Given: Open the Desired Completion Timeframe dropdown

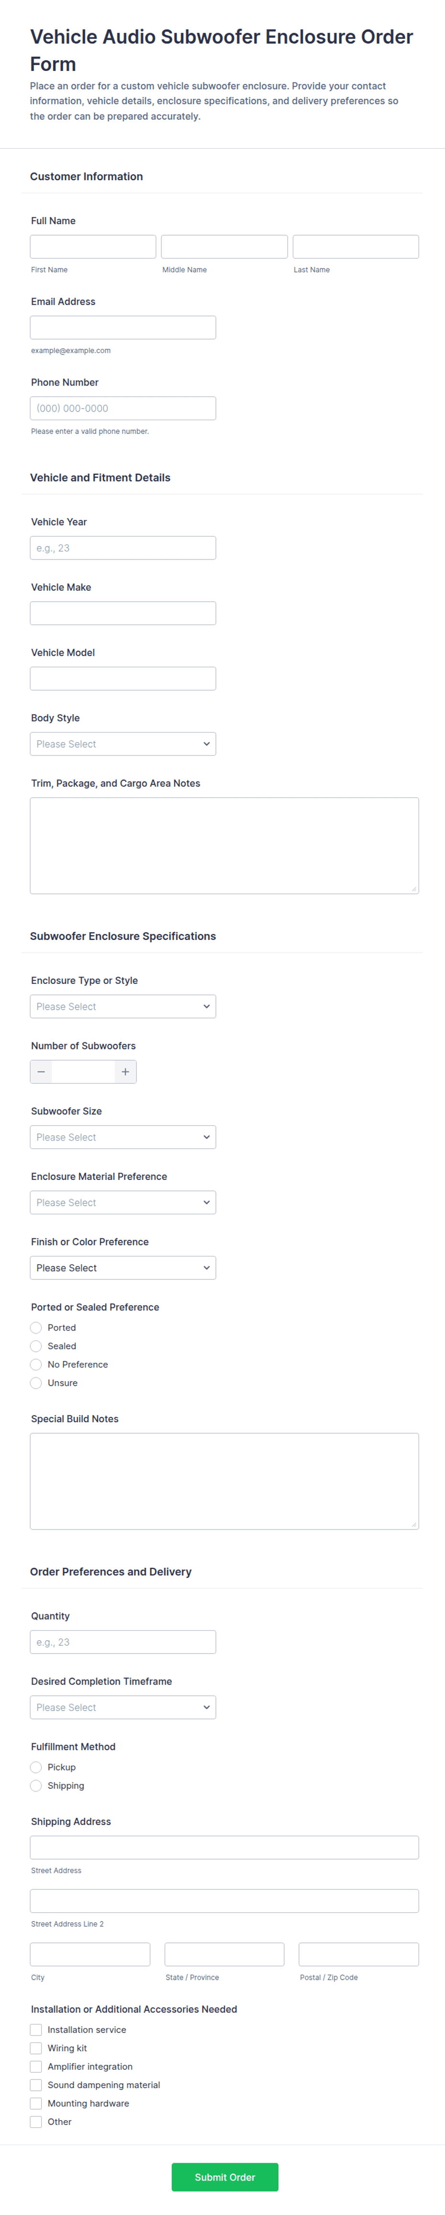Looking at the screenshot, I should (123, 1707).
